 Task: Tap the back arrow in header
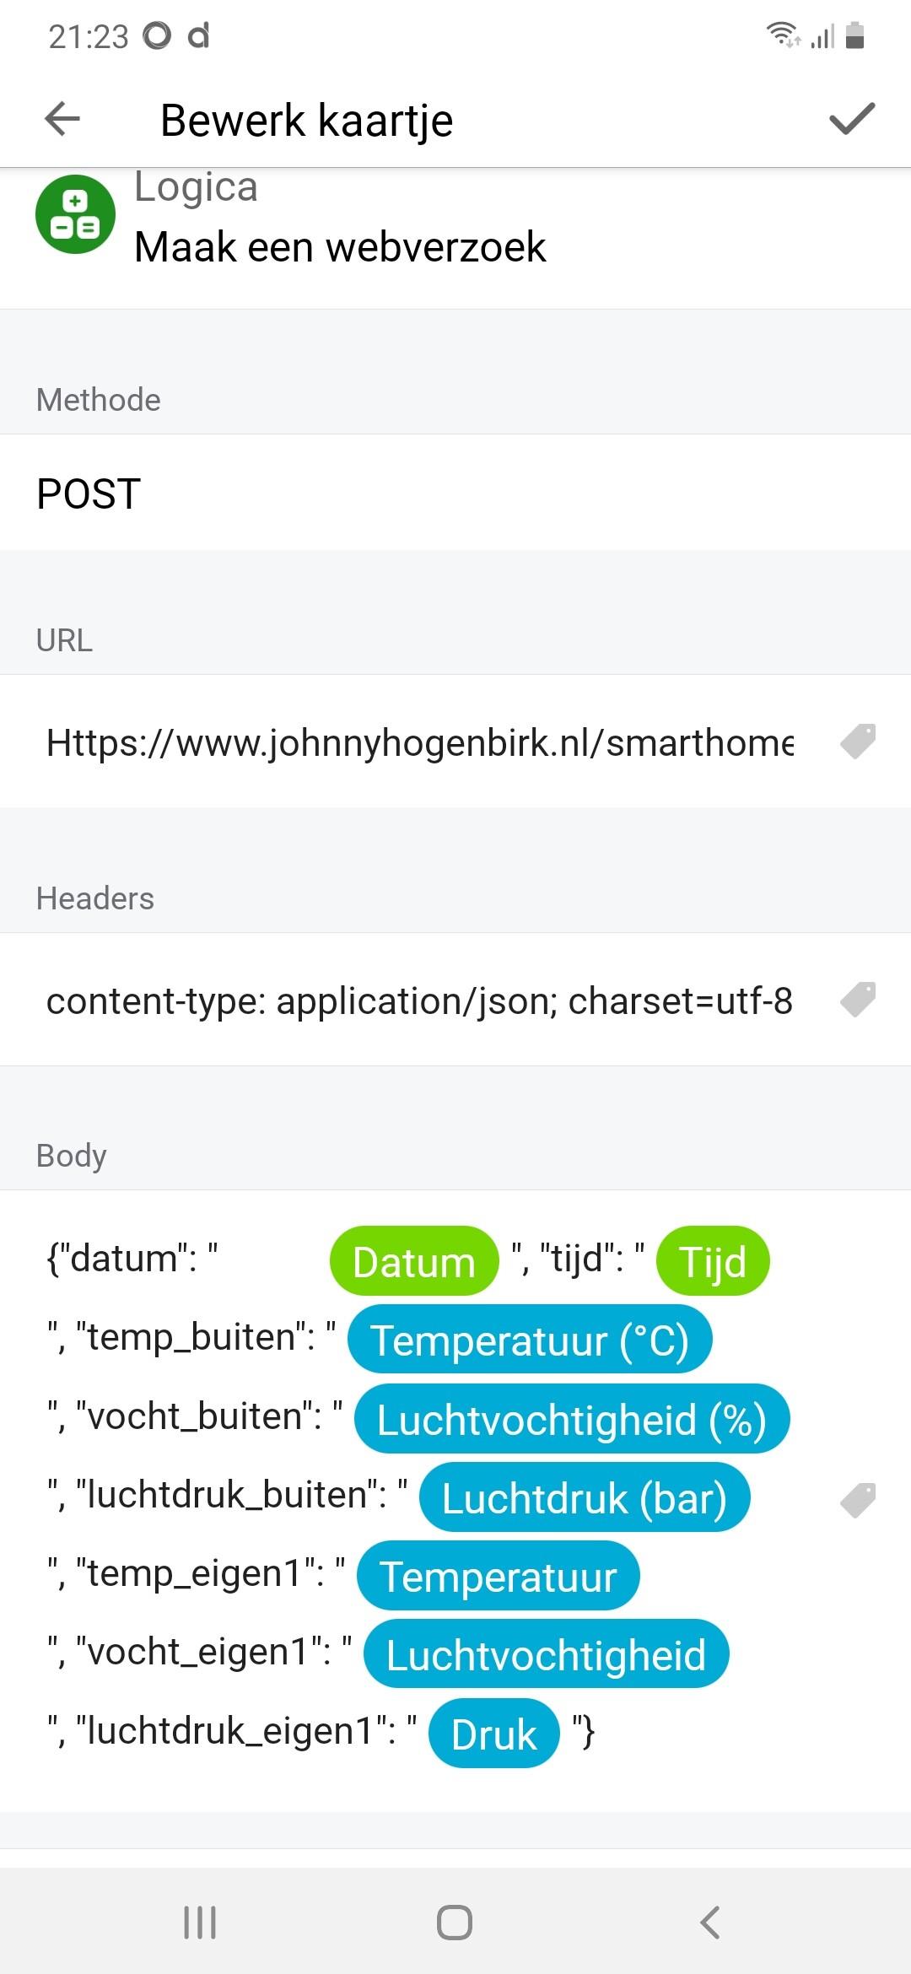[62, 119]
